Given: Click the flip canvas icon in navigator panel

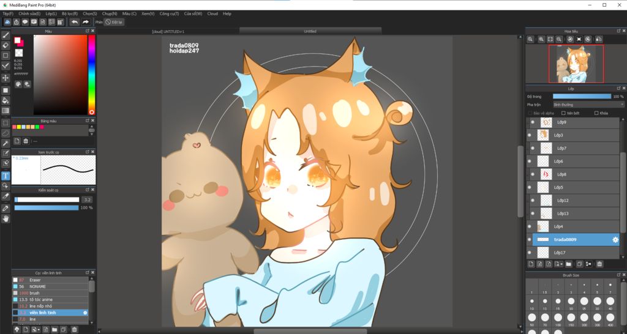Looking at the screenshot, I should (599, 39).
